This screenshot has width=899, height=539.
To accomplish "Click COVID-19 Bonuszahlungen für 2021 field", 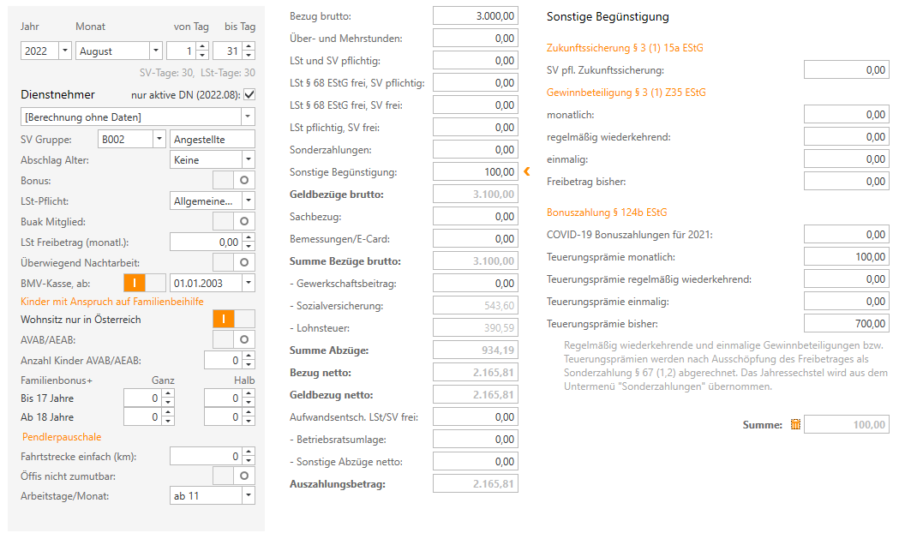I will pyautogui.click(x=846, y=235).
